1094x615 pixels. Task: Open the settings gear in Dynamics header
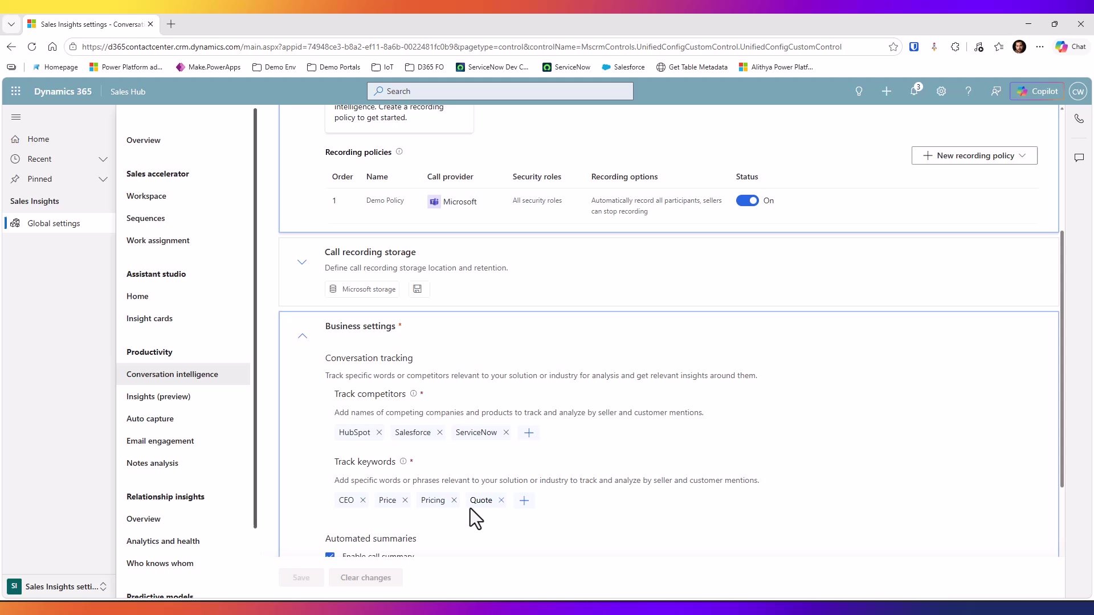941,91
